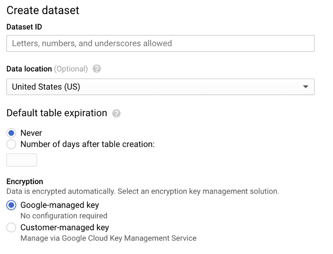Click the Manage via Google Cloud KMS caption
The width and height of the screenshot is (333, 254).
(108, 238)
